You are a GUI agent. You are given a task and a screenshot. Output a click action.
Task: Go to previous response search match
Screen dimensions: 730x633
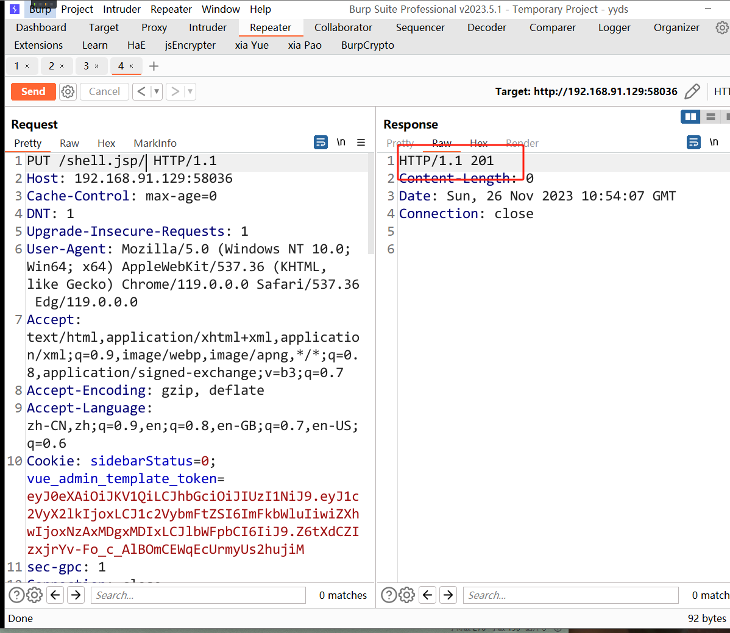pyautogui.click(x=427, y=595)
